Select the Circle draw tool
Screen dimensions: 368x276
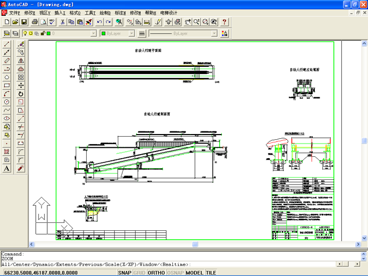7,101
